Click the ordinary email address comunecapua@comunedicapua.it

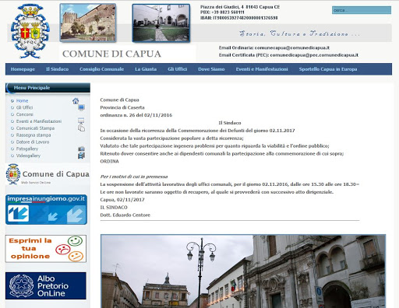[292, 47]
